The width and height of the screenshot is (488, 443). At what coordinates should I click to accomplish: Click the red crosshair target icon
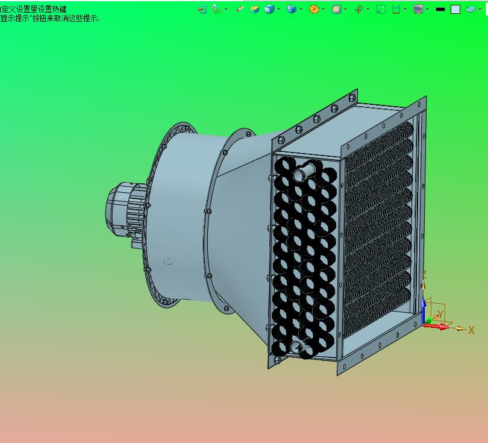tap(358, 9)
